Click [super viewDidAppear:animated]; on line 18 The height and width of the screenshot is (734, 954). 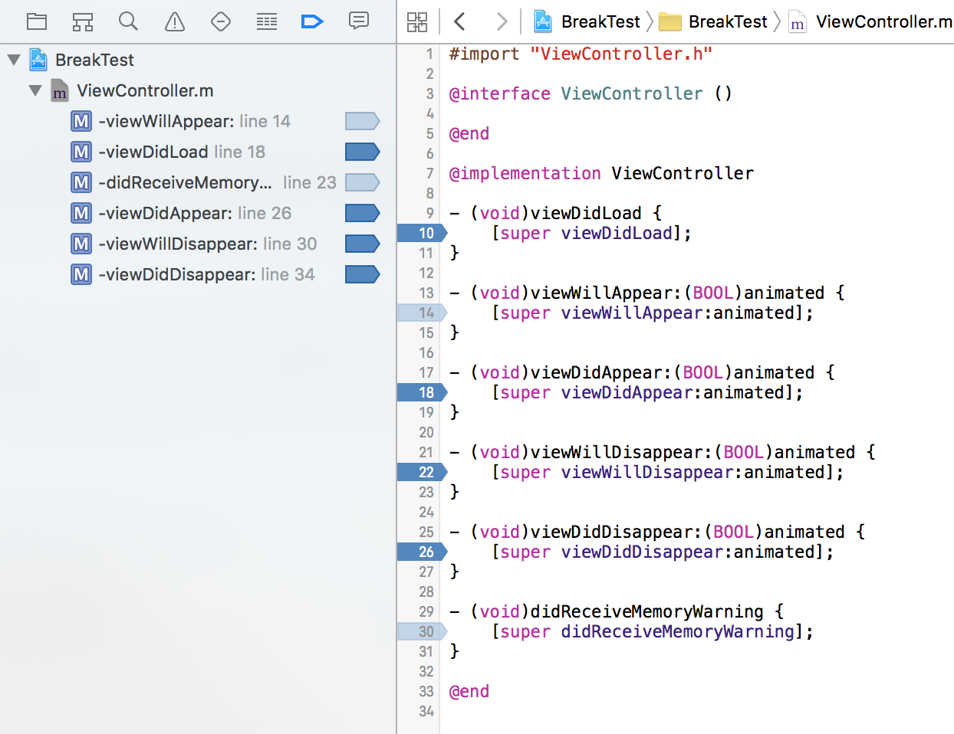click(647, 392)
